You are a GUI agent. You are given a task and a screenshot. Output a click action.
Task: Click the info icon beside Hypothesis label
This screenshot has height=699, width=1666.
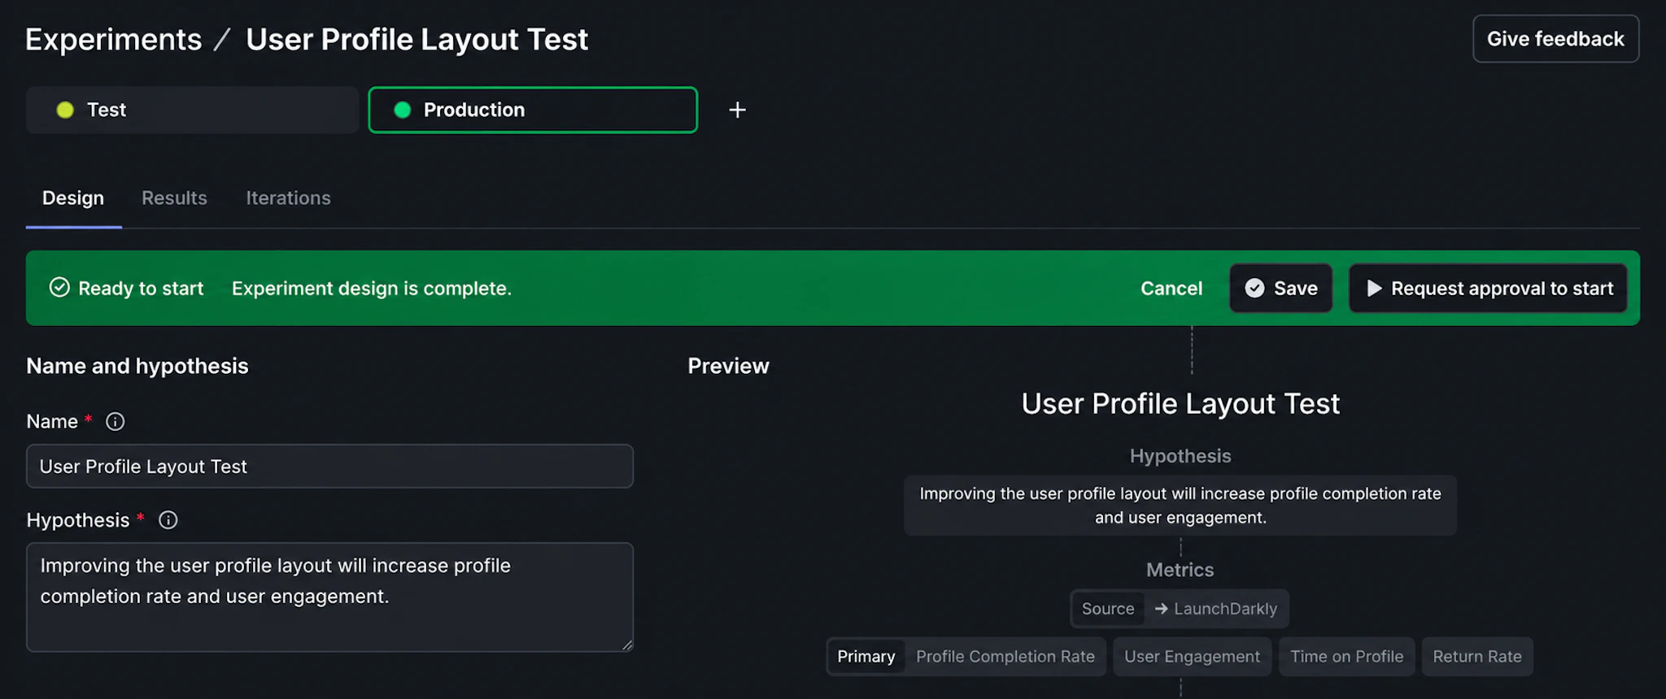pos(168,520)
